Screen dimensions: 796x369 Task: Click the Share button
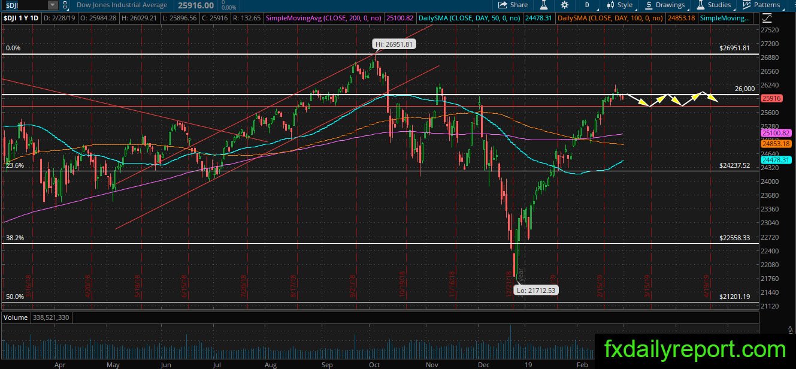tap(513, 5)
